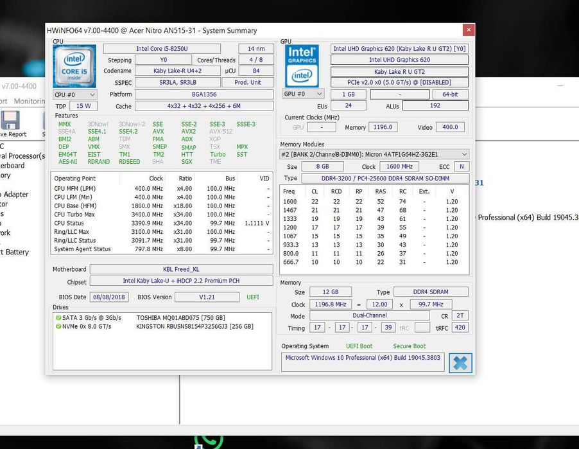Select the 1333 frequency timing row
The height and width of the screenshot is (449, 579).
click(374, 219)
